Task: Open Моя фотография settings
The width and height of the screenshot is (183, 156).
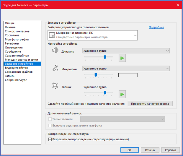Action: tap(22, 39)
